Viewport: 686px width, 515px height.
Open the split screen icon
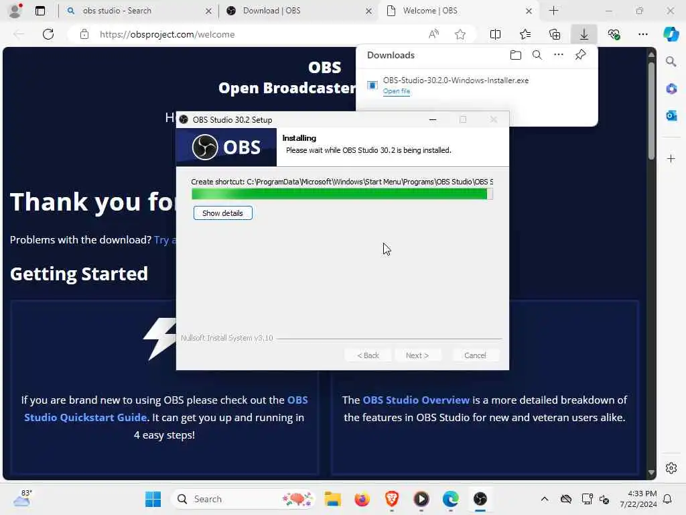pyautogui.click(x=495, y=34)
